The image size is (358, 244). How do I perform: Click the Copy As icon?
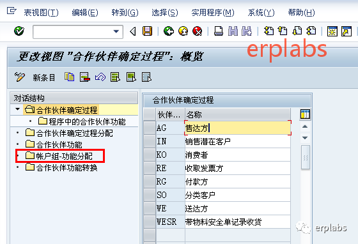69,77
